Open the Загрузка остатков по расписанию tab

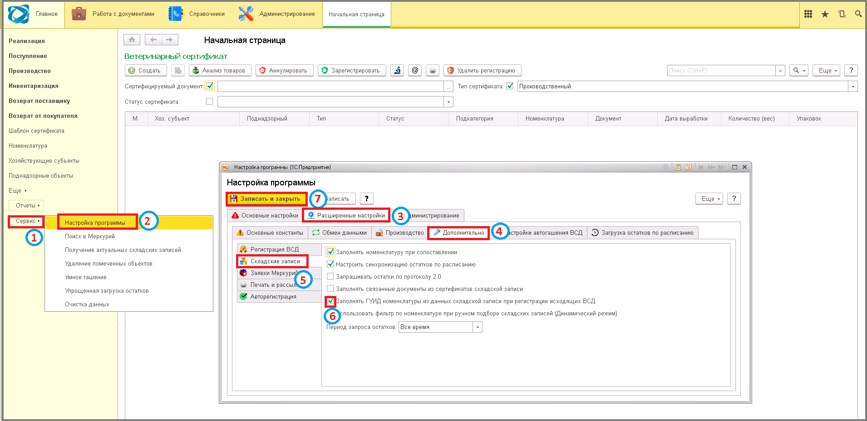[643, 232]
